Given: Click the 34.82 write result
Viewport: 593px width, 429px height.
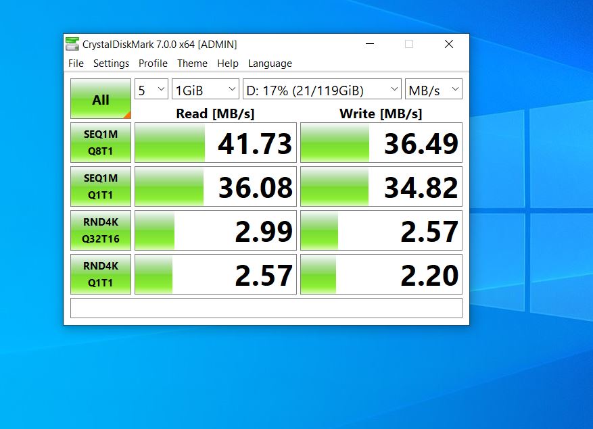Looking at the screenshot, I should pos(381,186).
